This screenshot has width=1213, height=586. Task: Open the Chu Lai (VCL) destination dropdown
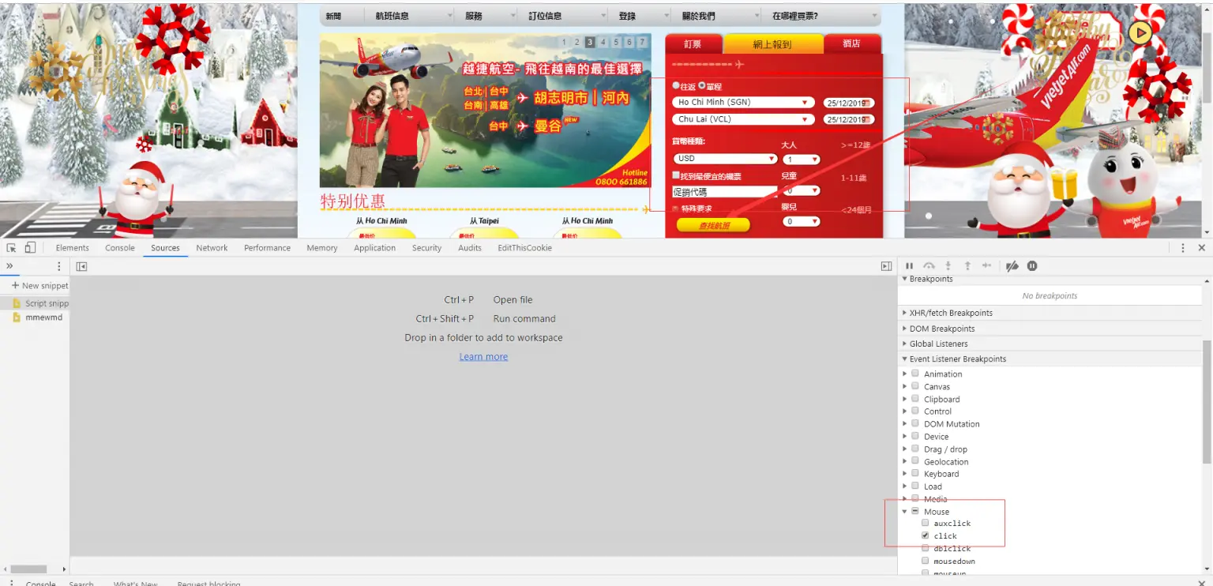tap(744, 119)
